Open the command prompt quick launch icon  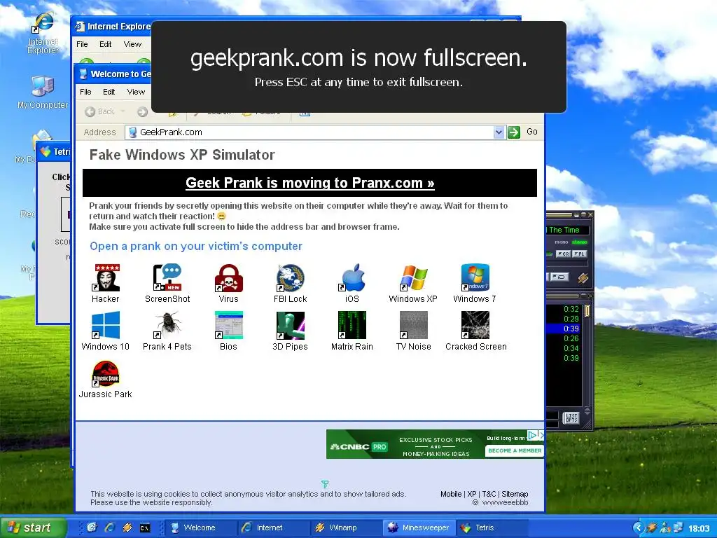click(144, 528)
